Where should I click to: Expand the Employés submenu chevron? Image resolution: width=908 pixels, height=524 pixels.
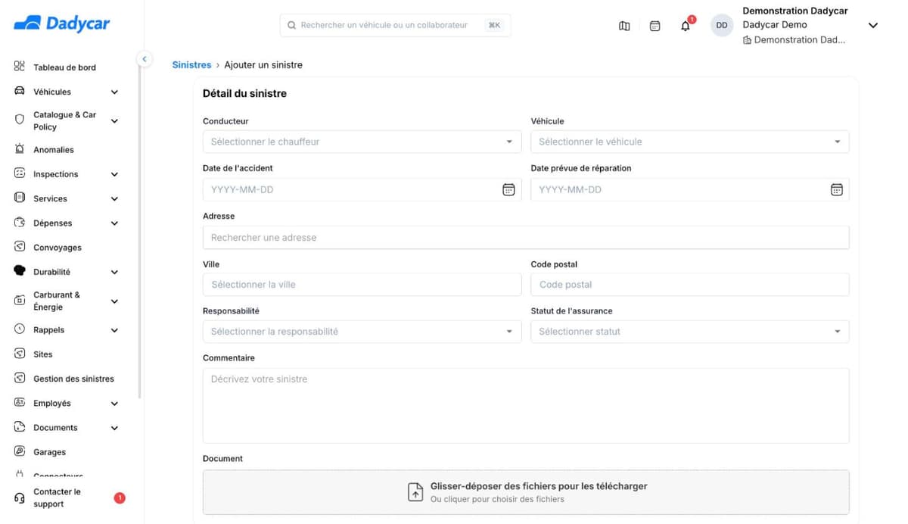click(114, 404)
